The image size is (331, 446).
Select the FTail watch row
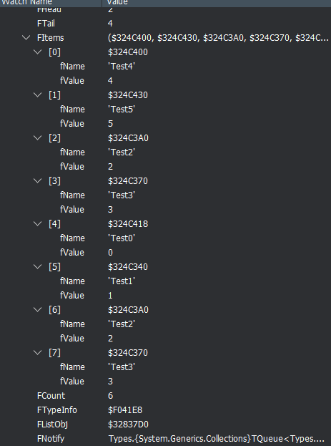pos(165,24)
